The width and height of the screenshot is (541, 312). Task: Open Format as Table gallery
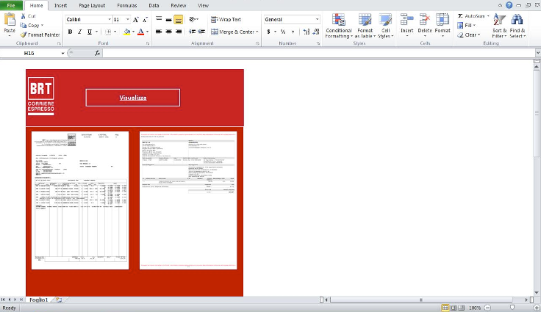365,26
